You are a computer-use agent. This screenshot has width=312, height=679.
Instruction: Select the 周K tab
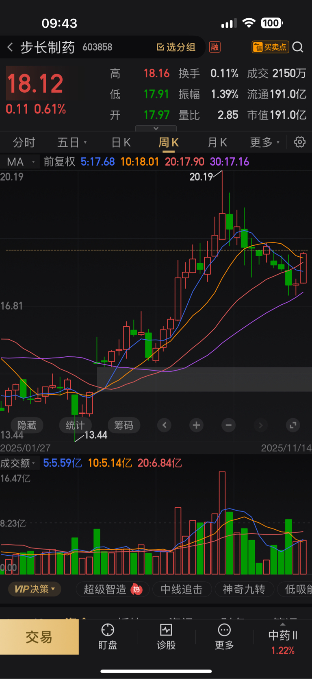(169, 142)
